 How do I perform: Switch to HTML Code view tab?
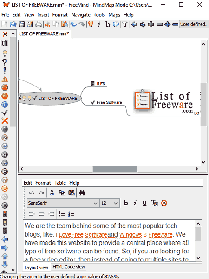[69, 267]
